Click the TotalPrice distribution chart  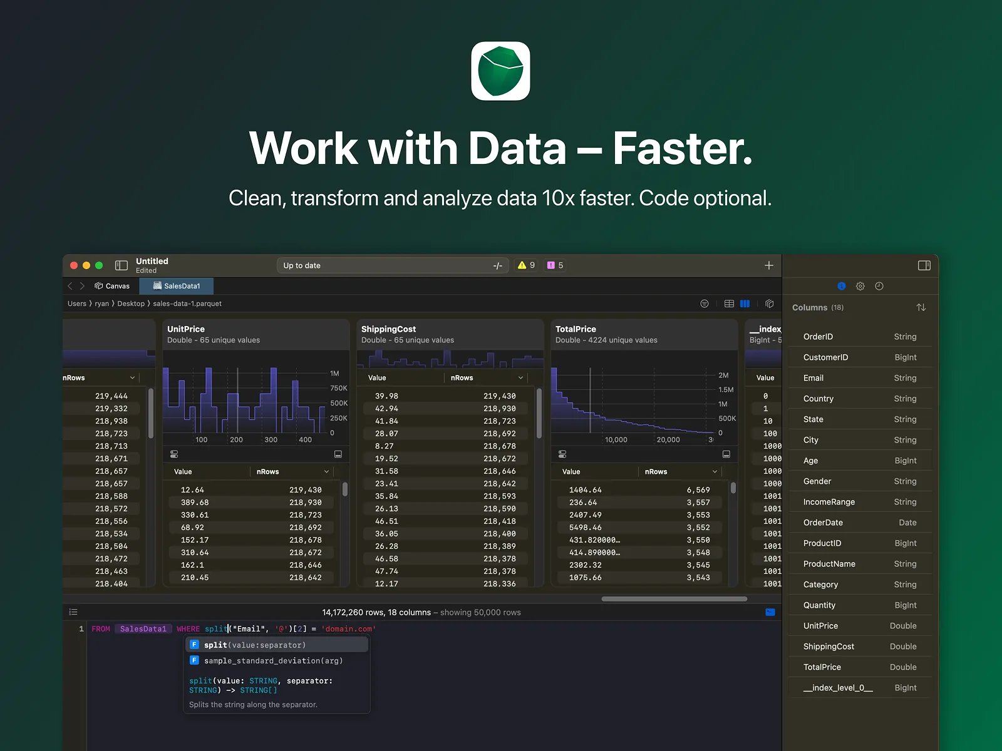pyautogui.click(x=633, y=401)
